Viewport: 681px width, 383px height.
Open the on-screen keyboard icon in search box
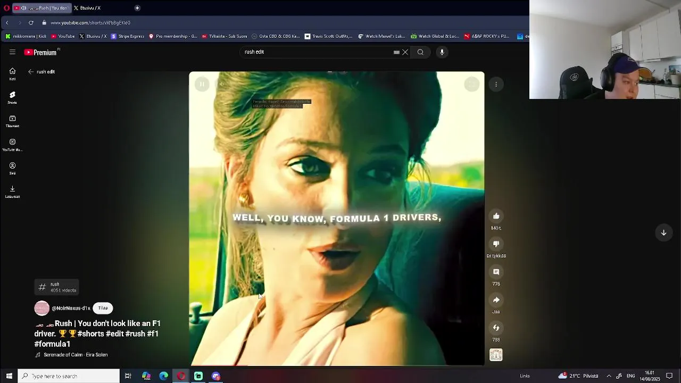coord(396,52)
